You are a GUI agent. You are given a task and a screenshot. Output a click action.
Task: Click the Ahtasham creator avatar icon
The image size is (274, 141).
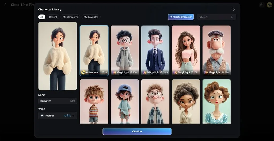[83, 72]
